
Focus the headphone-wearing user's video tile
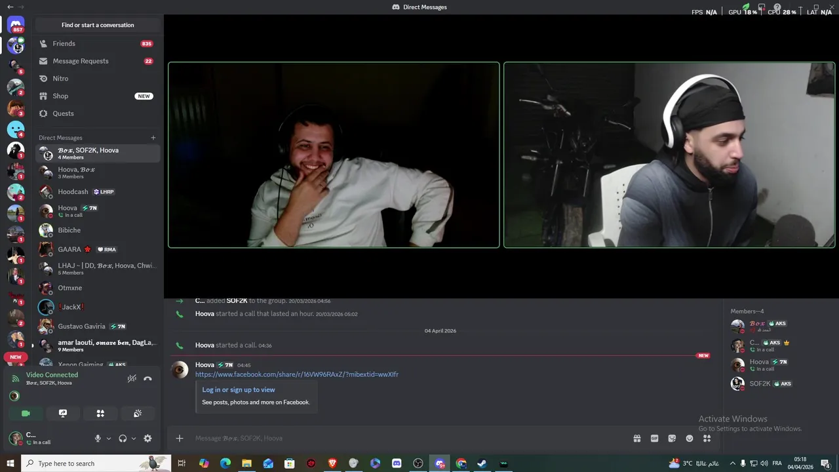669,155
